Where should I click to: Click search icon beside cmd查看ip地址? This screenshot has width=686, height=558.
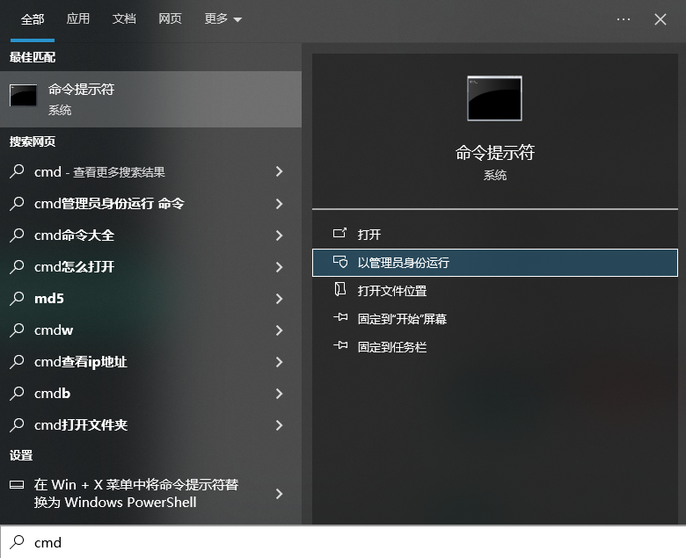point(17,361)
